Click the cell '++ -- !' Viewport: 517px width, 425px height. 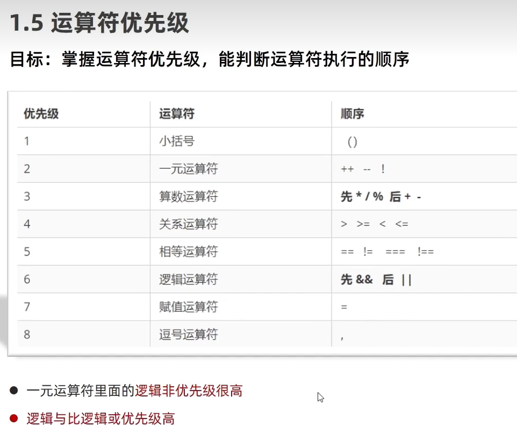coord(363,169)
